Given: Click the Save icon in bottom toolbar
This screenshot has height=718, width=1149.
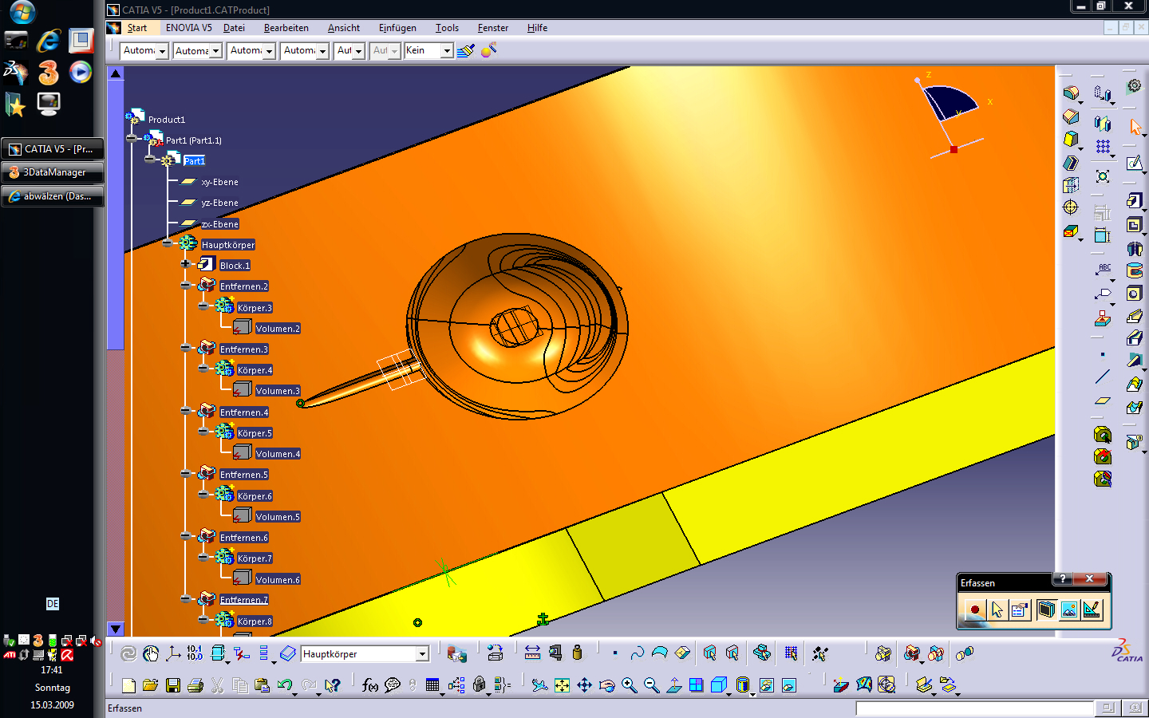Looking at the screenshot, I should (172, 685).
